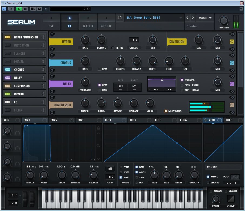Go to the previous preset arrow
This screenshot has height=211, width=245.
pos(187,18)
